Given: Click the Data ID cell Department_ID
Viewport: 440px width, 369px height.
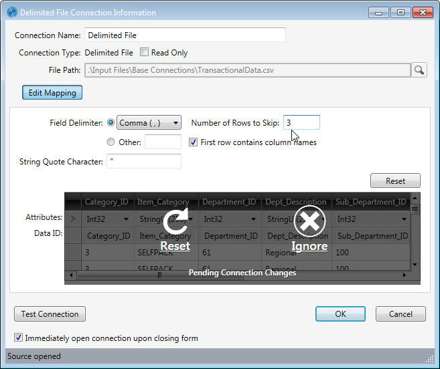Looking at the screenshot, I should point(230,236).
